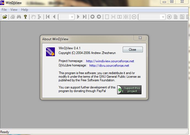Image resolution: width=190 pixels, height=135 pixels.
Task: Open the zoom level dropdown
Action: point(163,17)
